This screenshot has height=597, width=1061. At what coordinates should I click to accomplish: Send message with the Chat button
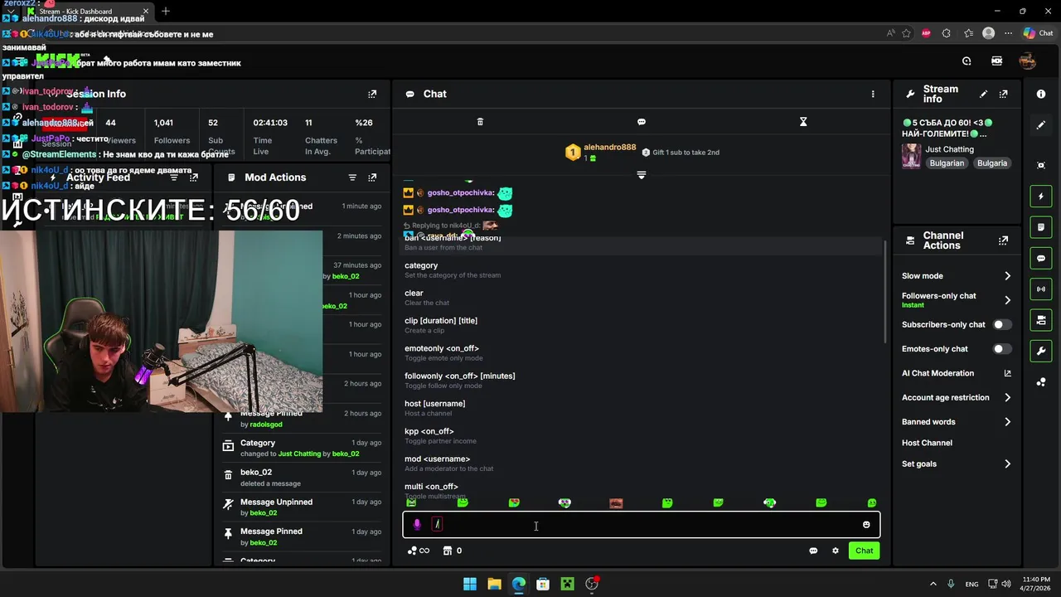[x=864, y=551]
